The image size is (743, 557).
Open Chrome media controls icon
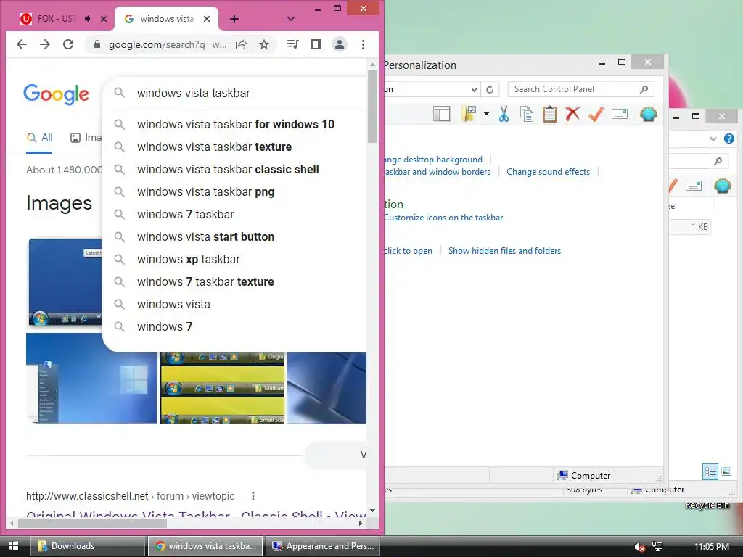pyautogui.click(x=293, y=44)
